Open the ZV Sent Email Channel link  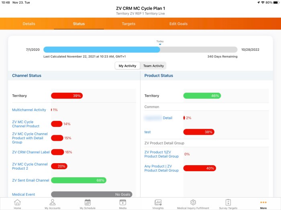pyautogui.click(x=31, y=180)
